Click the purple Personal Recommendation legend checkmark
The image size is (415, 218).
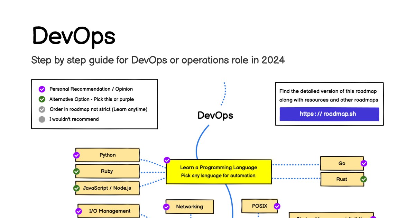point(42,89)
